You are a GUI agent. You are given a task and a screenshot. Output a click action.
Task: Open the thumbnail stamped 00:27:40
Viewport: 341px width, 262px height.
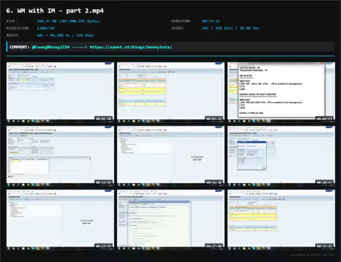170,220
